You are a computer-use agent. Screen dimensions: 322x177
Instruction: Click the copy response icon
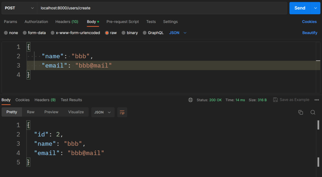[x=301, y=112]
